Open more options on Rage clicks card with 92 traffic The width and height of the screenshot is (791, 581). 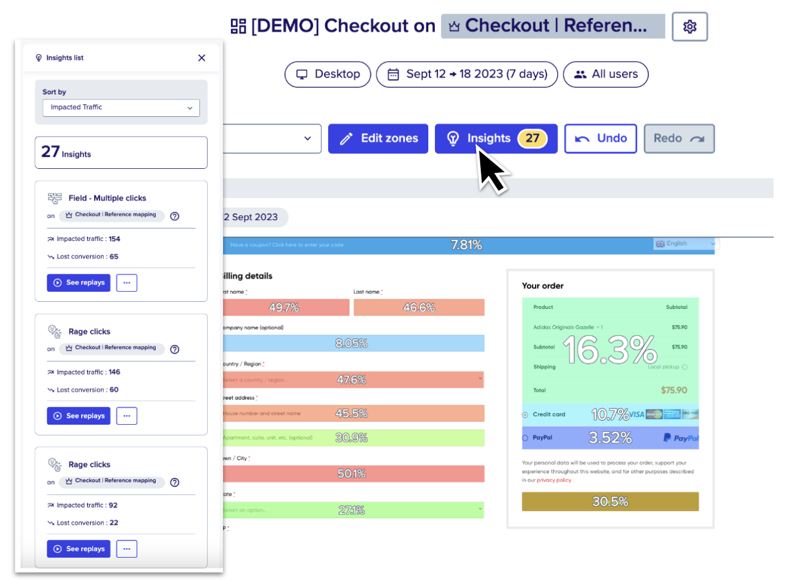(x=126, y=549)
